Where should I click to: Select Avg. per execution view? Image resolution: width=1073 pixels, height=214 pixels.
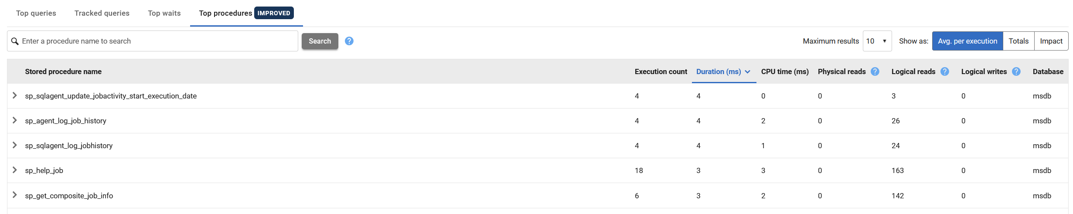[967, 41]
